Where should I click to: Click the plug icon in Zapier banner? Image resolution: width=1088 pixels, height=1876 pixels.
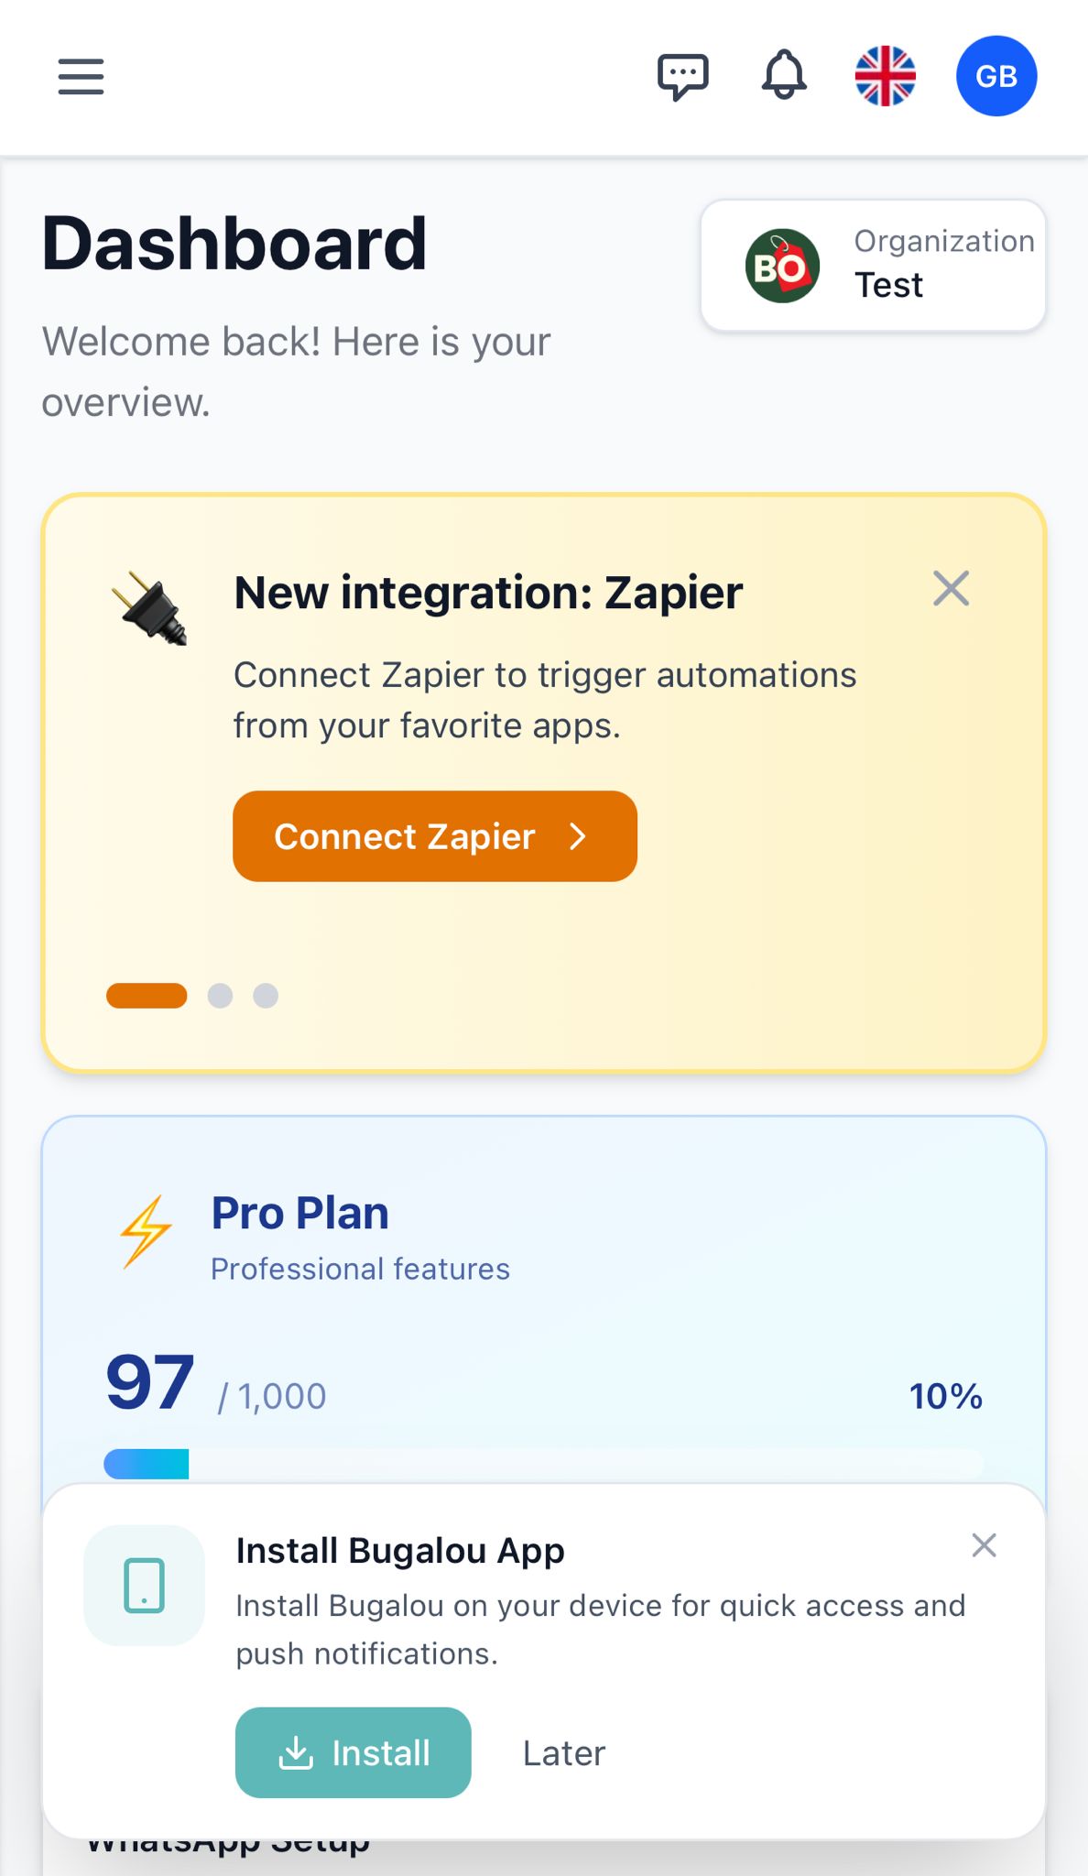click(151, 608)
